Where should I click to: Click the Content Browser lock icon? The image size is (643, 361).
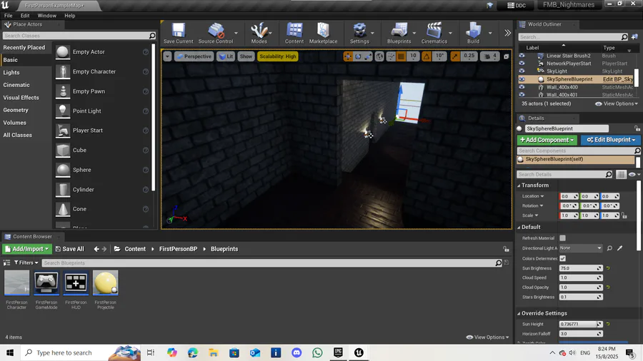click(506, 249)
